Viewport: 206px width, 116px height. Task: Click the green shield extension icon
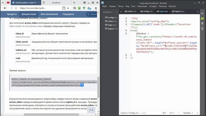(84, 8)
